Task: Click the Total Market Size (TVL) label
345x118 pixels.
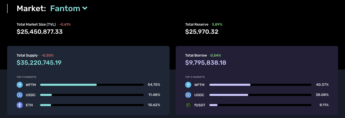Action: (36, 25)
